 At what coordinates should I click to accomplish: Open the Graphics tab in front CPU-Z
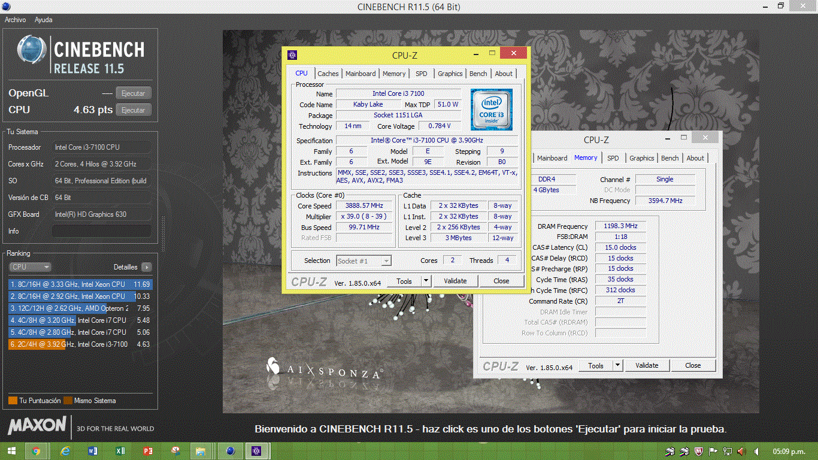(450, 74)
